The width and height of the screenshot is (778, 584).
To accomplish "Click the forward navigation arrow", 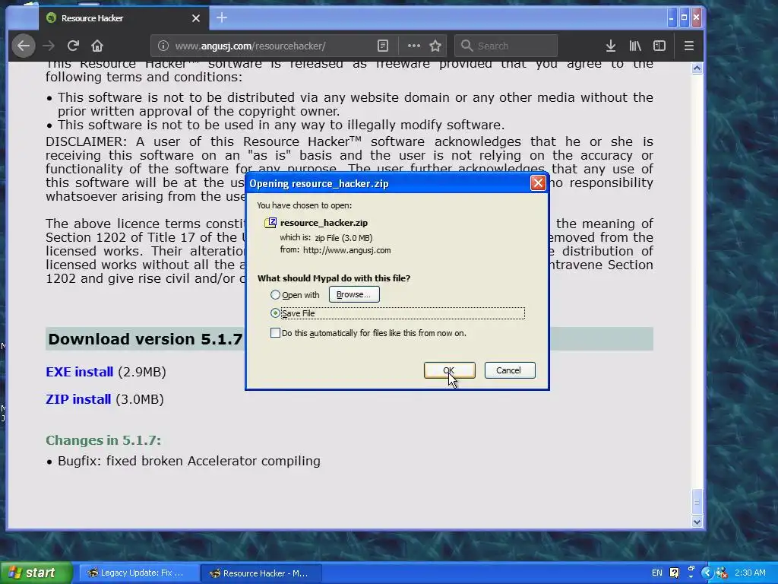I will click(49, 46).
